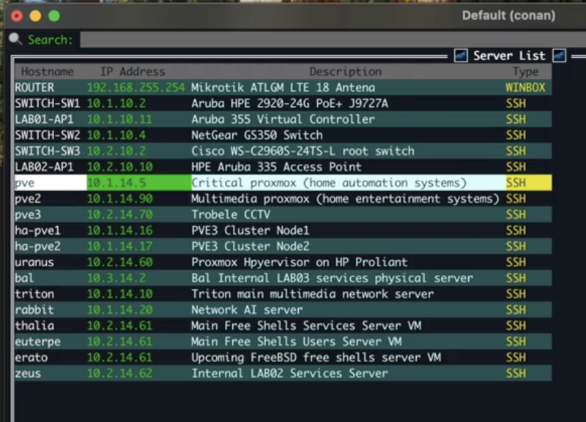Select the triton host
This screenshot has width=586, height=422.
tap(34, 294)
